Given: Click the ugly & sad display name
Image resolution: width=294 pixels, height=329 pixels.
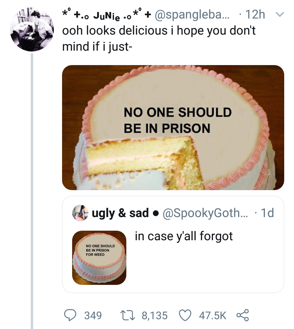Looking at the screenshot, I should (120, 213).
